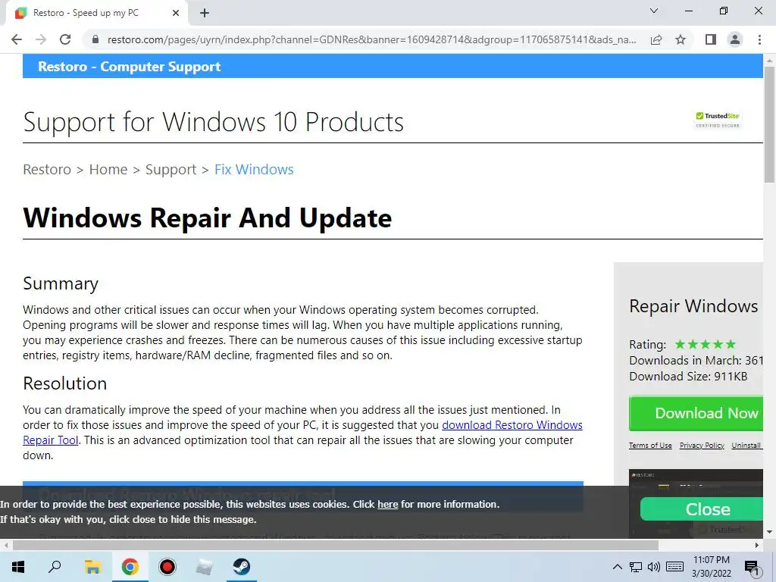Viewport: 776px width, 582px height.
Task: Open taskbar search magnifier
Action: (x=55, y=566)
